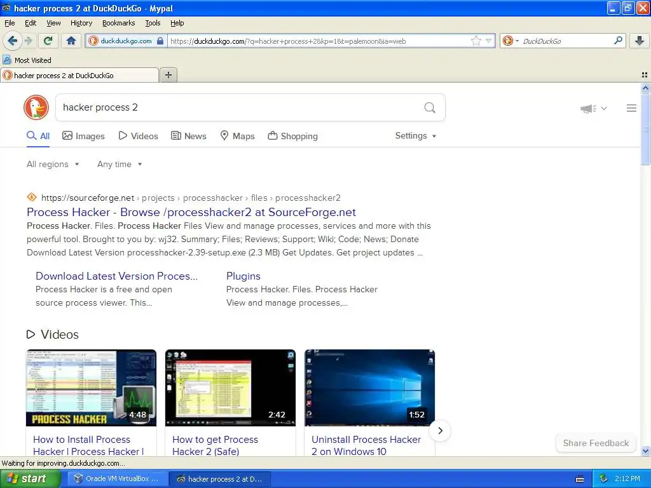The width and height of the screenshot is (651, 488).
Task: Open the Edit menu
Action: tap(31, 23)
